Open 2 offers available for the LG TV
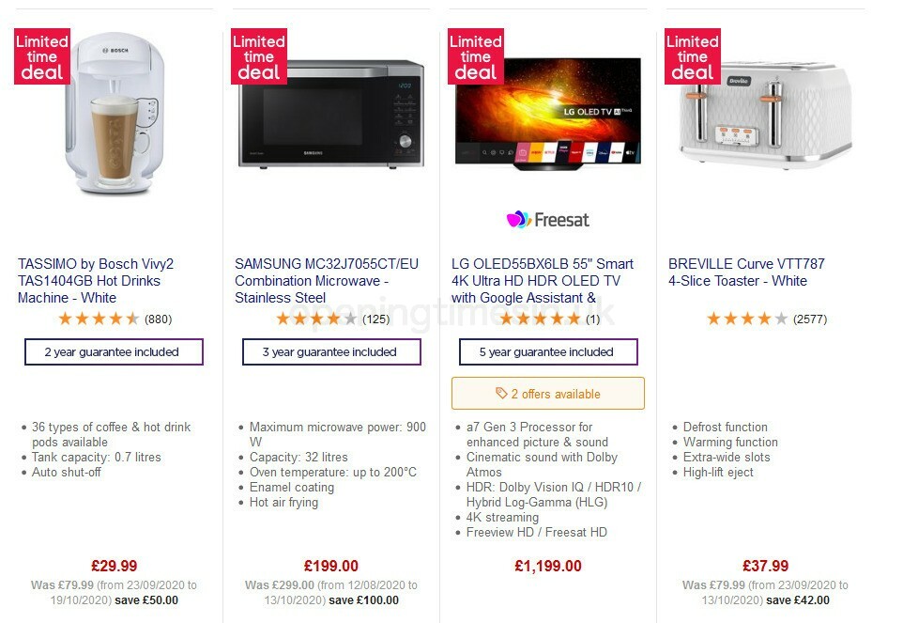 tap(548, 393)
